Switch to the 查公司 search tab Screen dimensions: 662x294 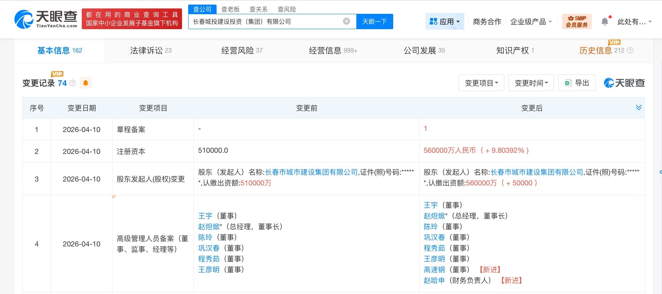click(202, 9)
